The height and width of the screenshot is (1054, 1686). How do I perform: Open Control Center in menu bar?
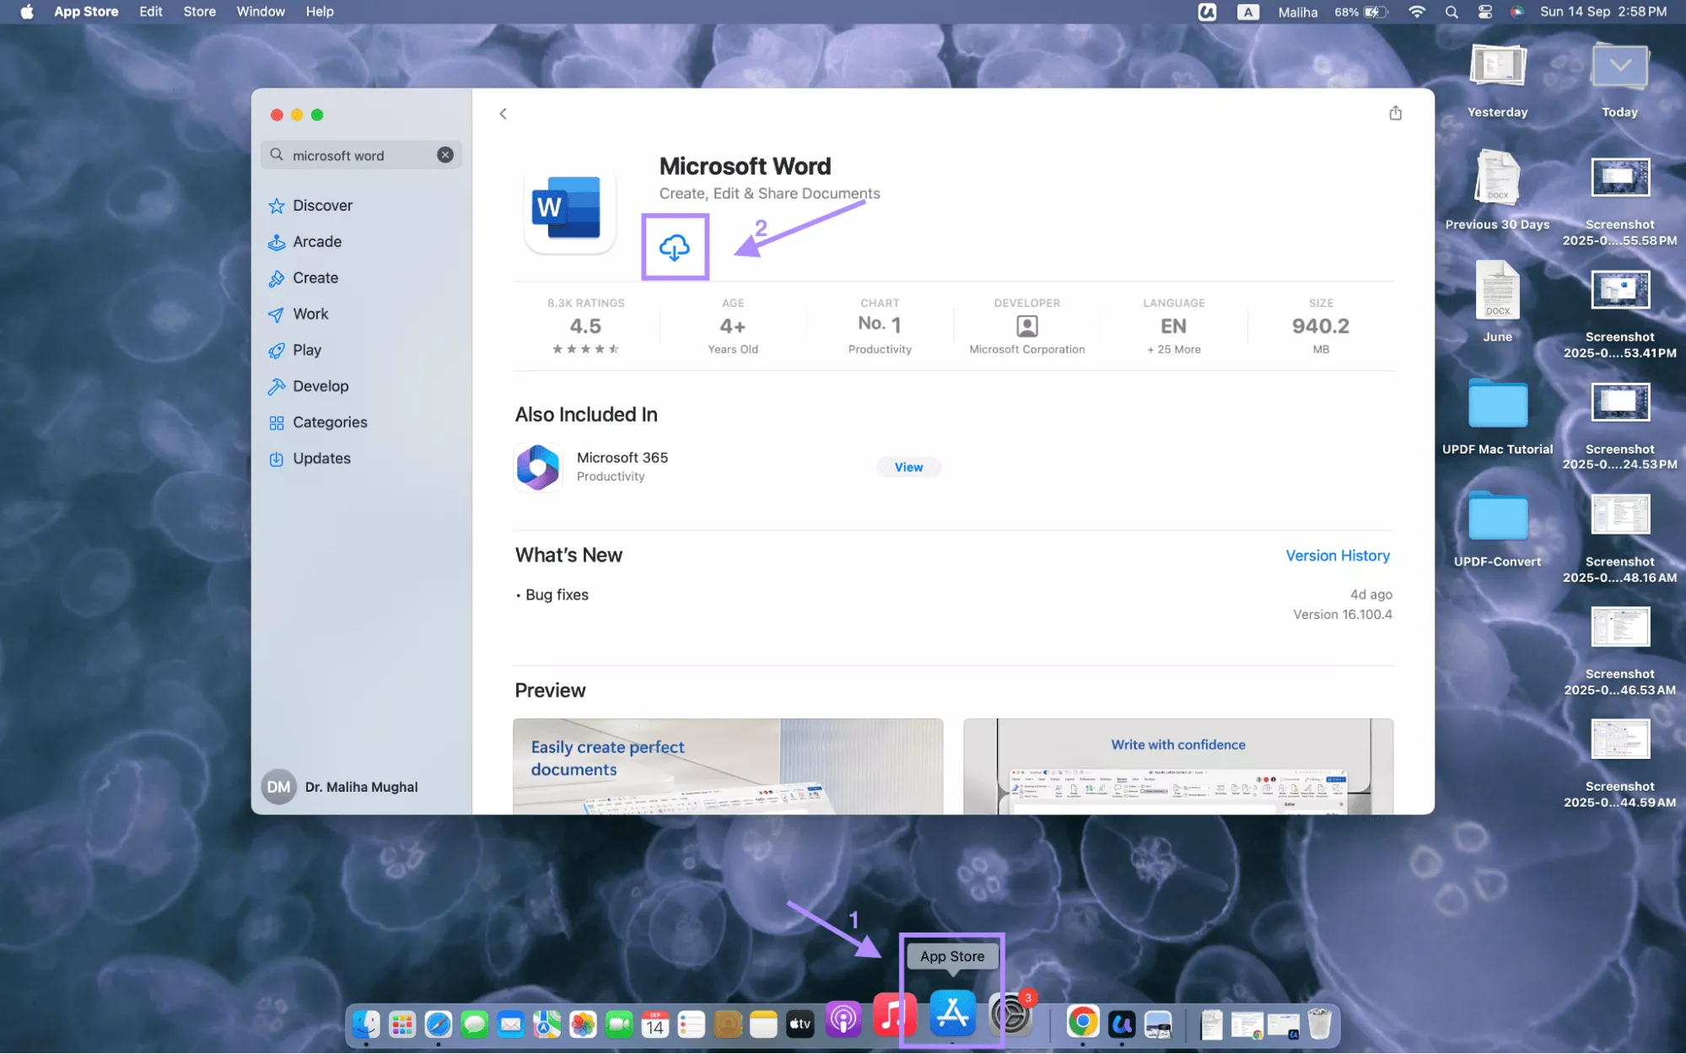coord(1485,12)
